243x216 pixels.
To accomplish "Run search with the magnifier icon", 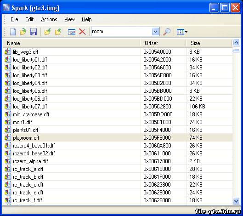I will click(x=167, y=32).
